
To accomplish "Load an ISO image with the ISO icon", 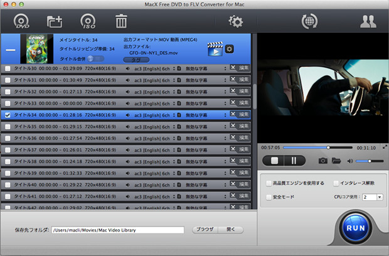I will point(88,21).
